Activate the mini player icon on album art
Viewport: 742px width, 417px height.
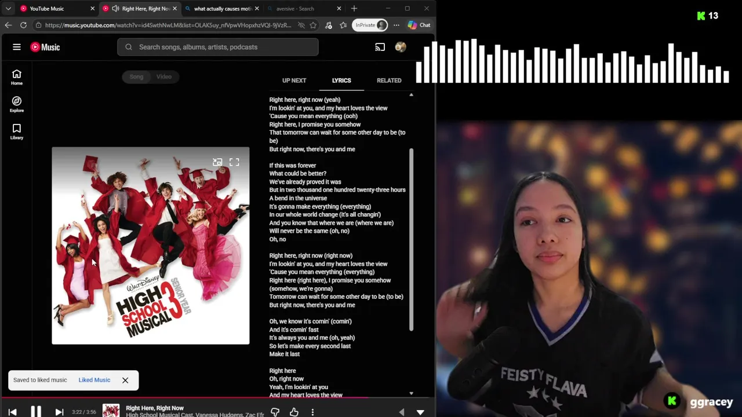[x=217, y=162]
